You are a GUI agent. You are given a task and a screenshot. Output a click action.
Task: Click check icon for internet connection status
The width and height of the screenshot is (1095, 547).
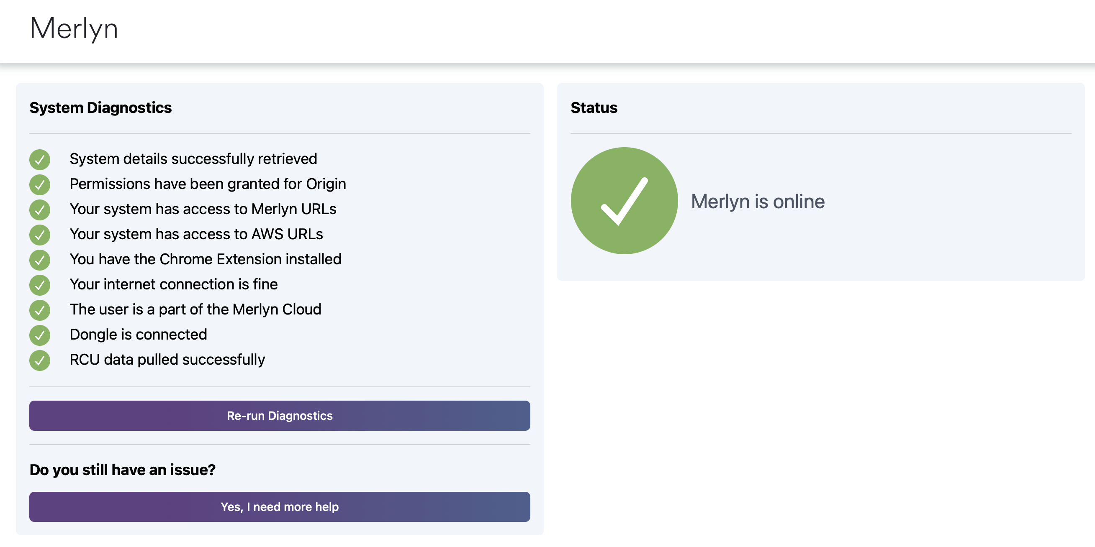[x=39, y=285]
